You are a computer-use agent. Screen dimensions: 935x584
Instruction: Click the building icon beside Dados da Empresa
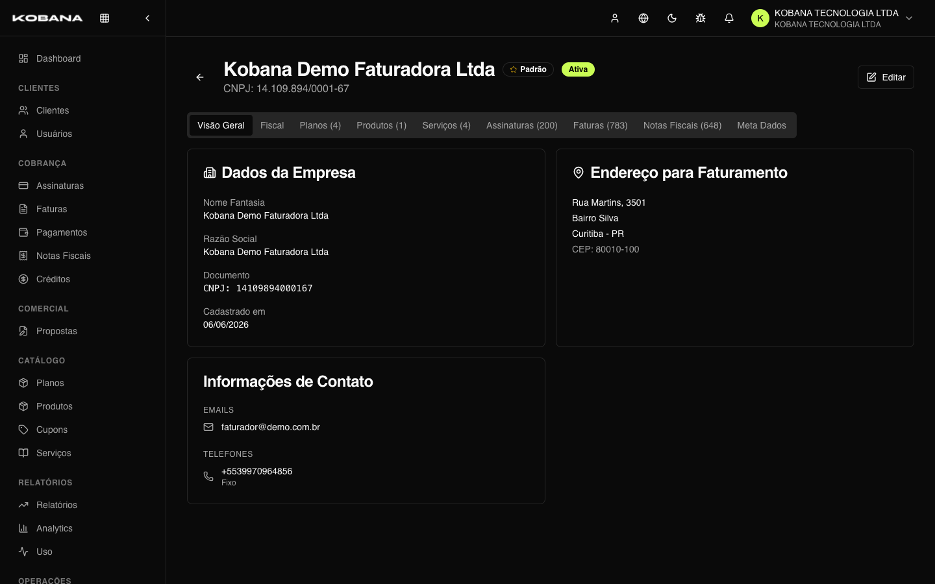(210, 173)
